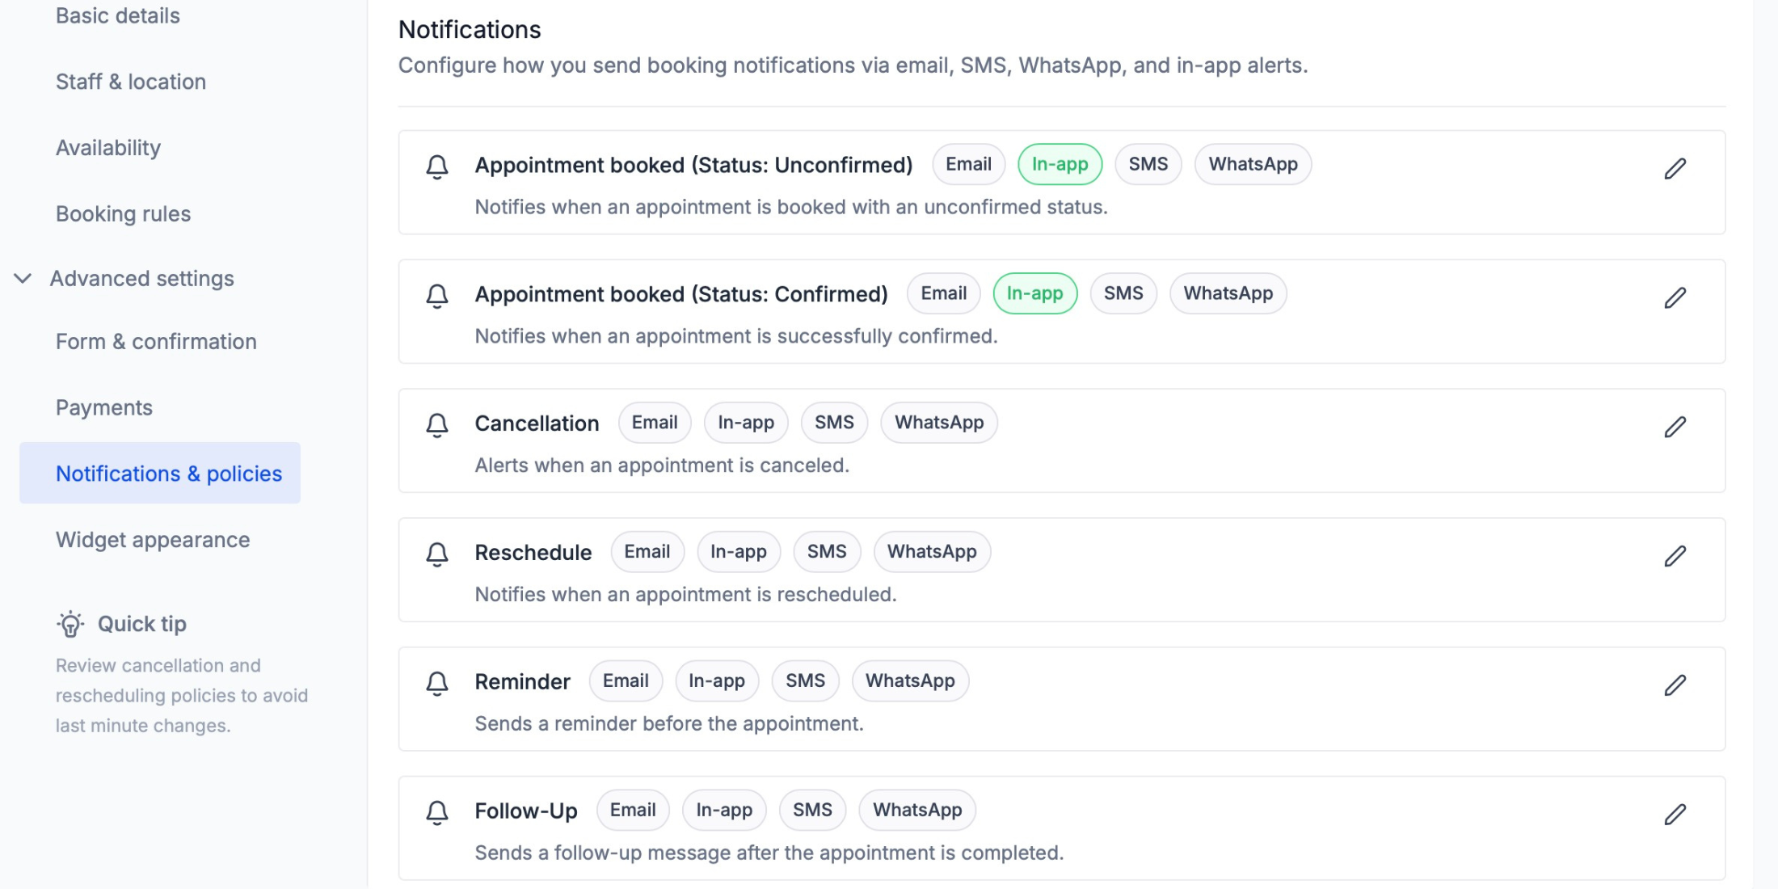The width and height of the screenshot is (1778, 889).
Task: Click Advanced settings label
Action: (x=142, y=279)
